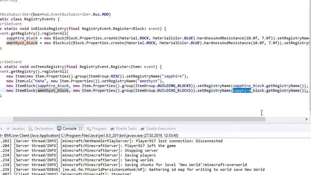
Task: Place cursor in the RegistryEvents class name
Action: (39, 19)
